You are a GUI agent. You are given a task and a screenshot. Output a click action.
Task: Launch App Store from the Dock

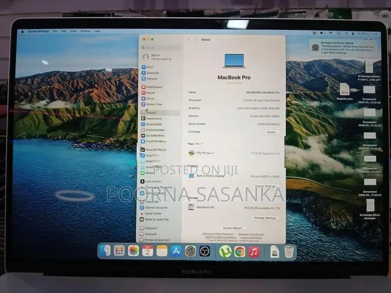[176, 251]
